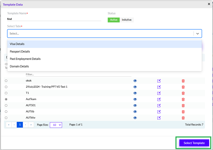Select the 29July2024 Training PPT radio button
The width and height of the screenshot is (213, 150).
(6, 87)
